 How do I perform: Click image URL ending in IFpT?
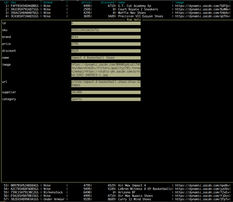[202, 199]
